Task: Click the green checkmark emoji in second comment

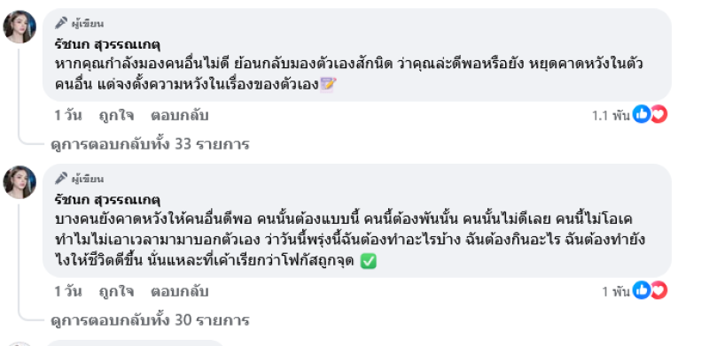Action: pos(369,261)
